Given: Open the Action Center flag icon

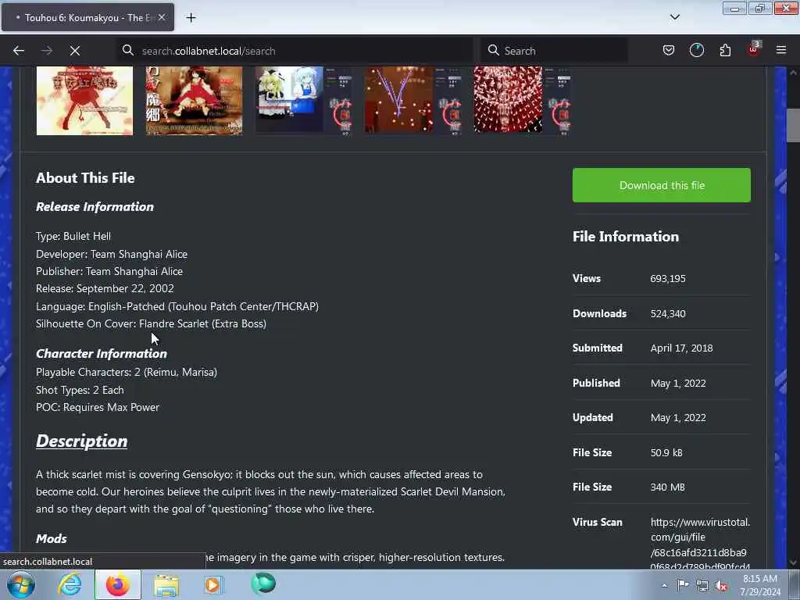Looking at the screenshot, I should [x=683, y=585].
